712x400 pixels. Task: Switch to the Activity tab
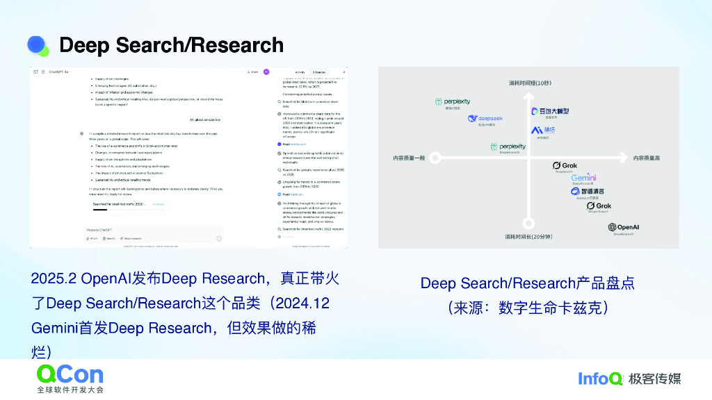pyautogui.click(x=300, y=72)
